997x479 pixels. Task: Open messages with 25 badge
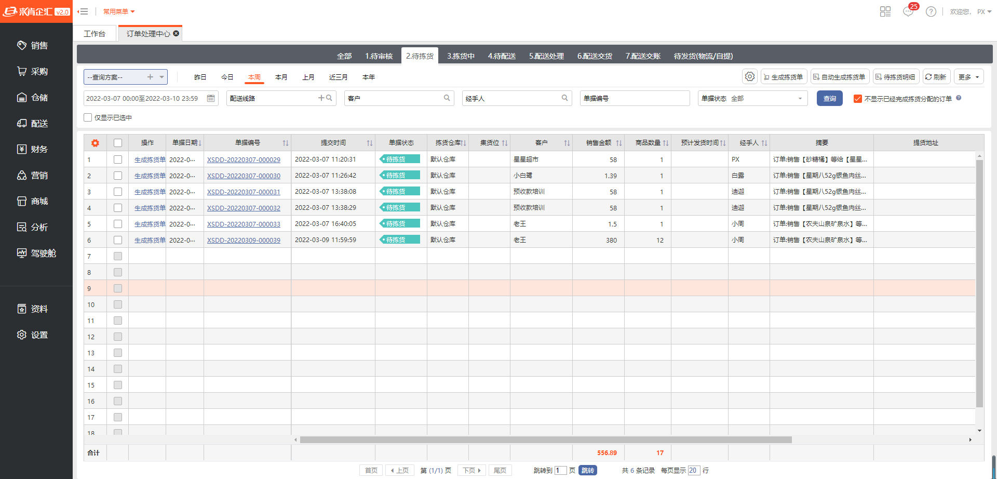909,11
